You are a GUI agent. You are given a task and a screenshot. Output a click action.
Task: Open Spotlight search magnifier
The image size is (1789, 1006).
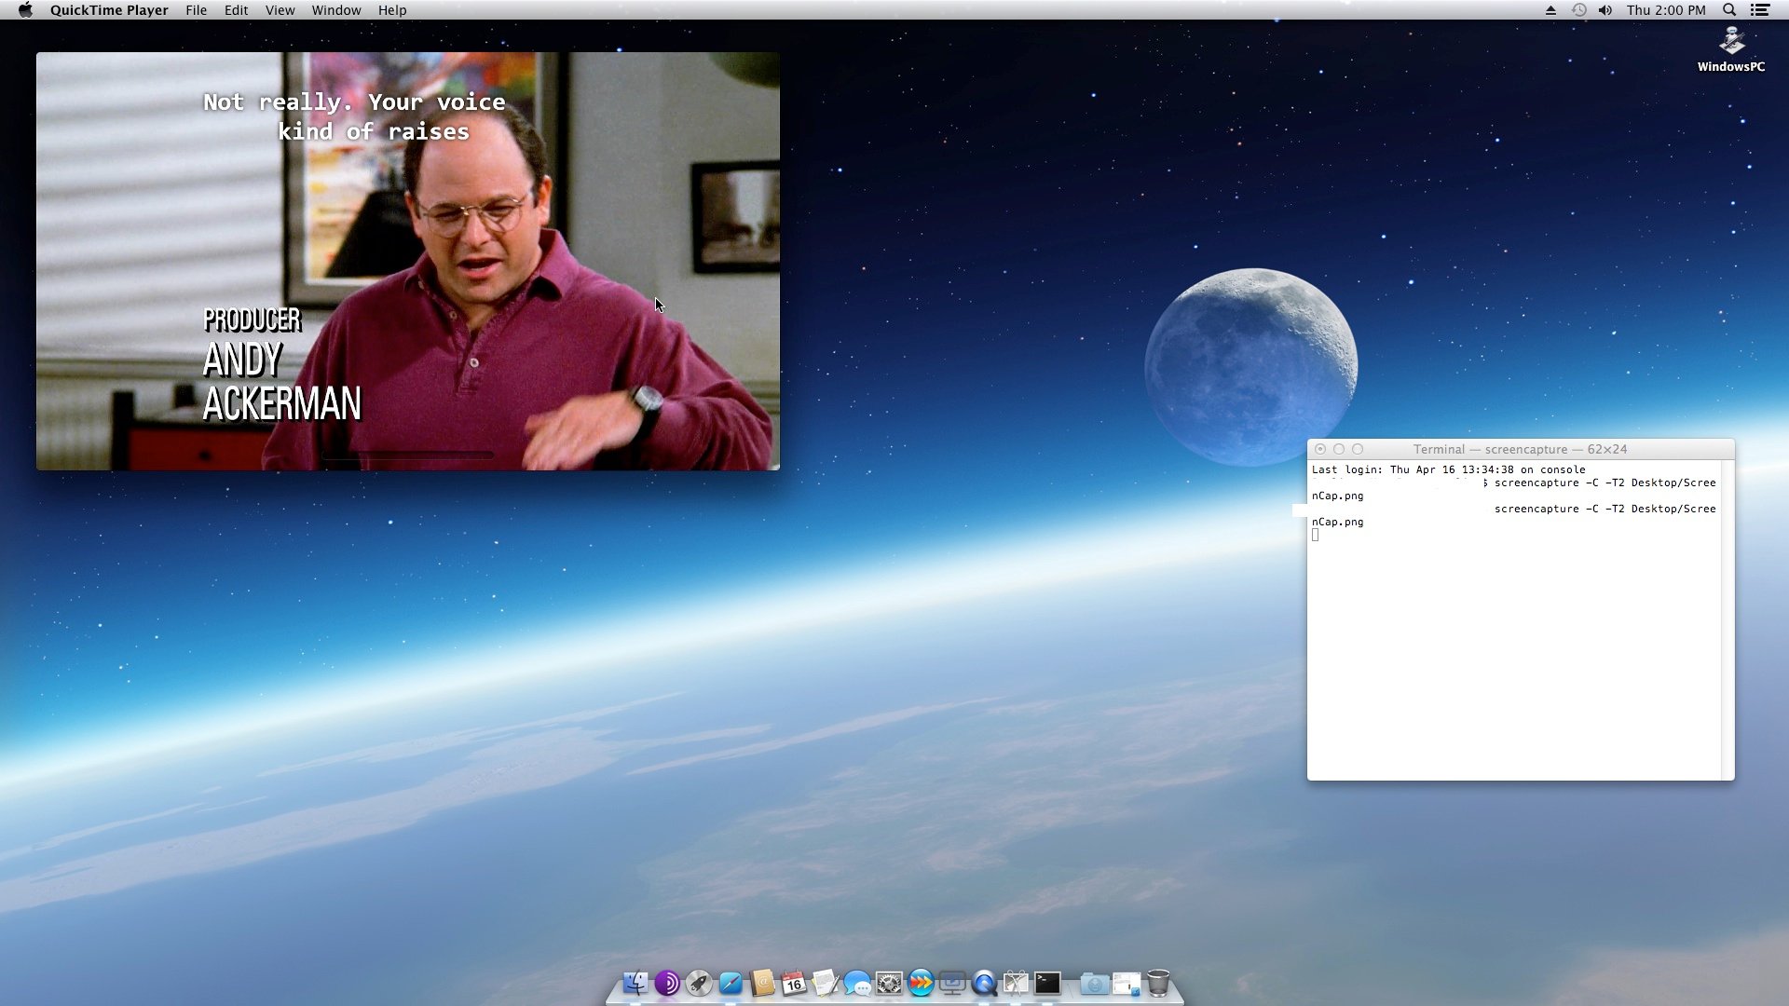point(1729,10)
